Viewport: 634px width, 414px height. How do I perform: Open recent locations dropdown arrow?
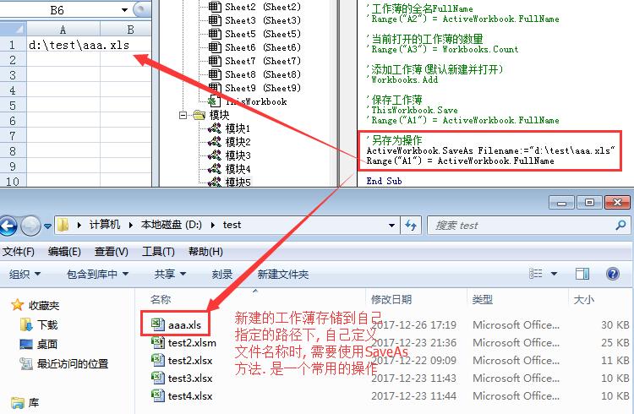(47, 226)
